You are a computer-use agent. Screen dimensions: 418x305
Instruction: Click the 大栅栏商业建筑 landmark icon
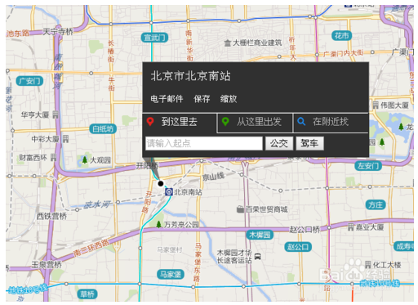click(x=228, y=43)
